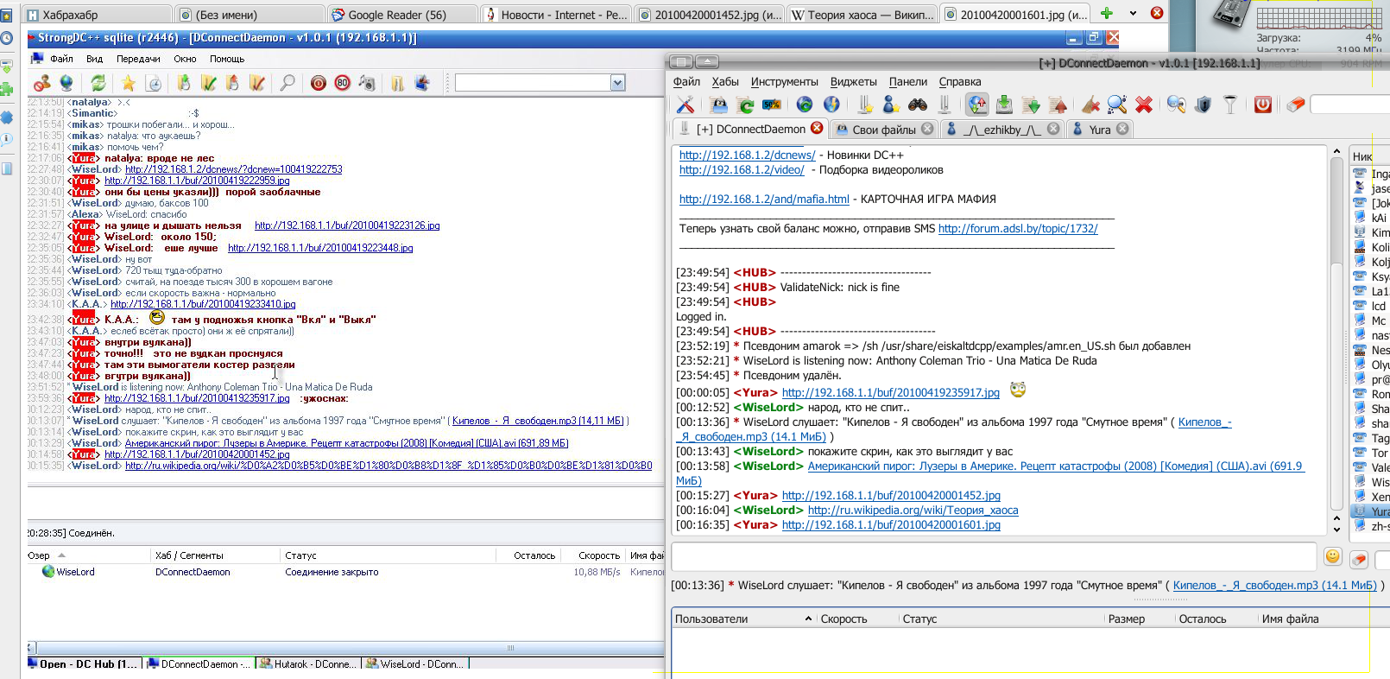
Task: Sort by Пользователи column header
Action: tap(711, 619)
